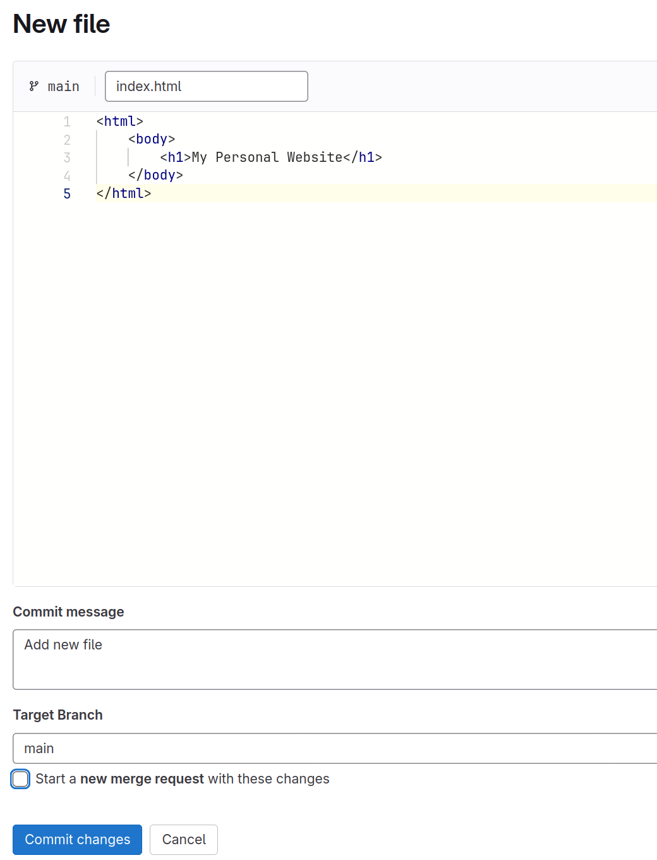The image size is (657, 860).
Task: Click line number 1 in the gutter
Action: coord(67,121)
